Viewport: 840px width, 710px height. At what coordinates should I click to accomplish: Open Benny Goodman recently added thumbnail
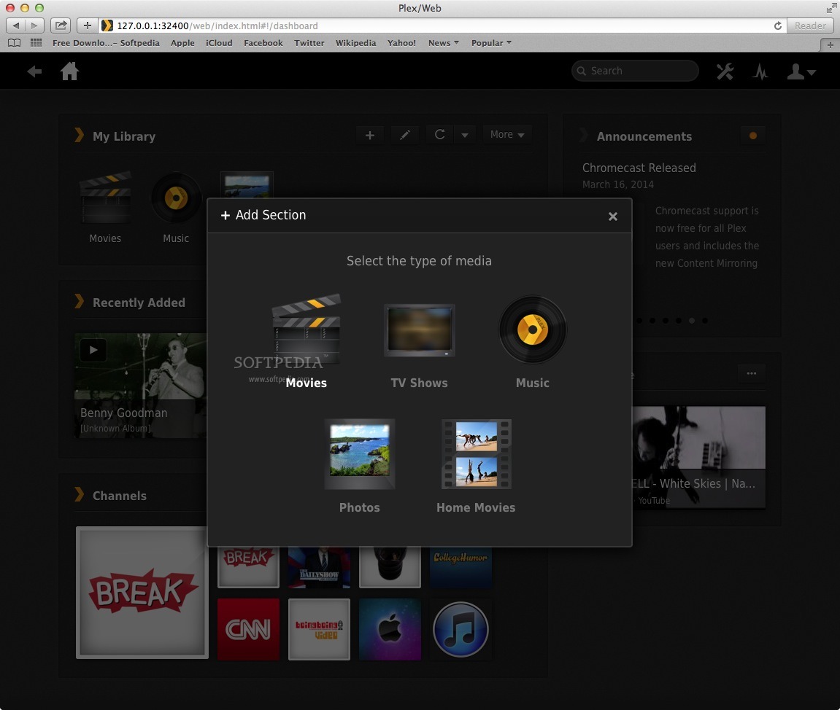click(x=140, y=385)
